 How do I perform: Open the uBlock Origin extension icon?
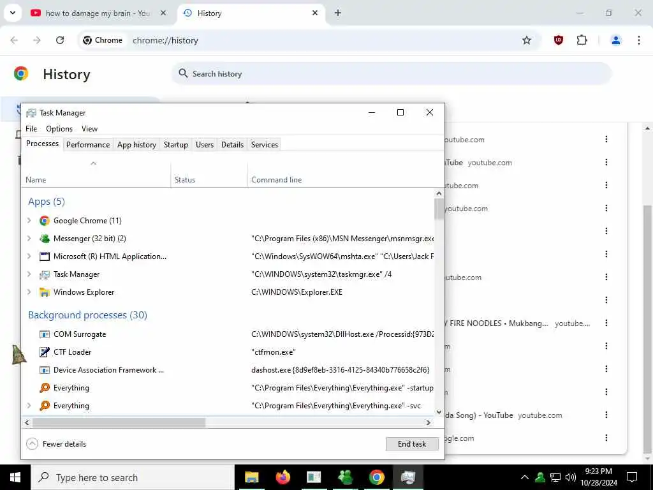tap(559, 40)
